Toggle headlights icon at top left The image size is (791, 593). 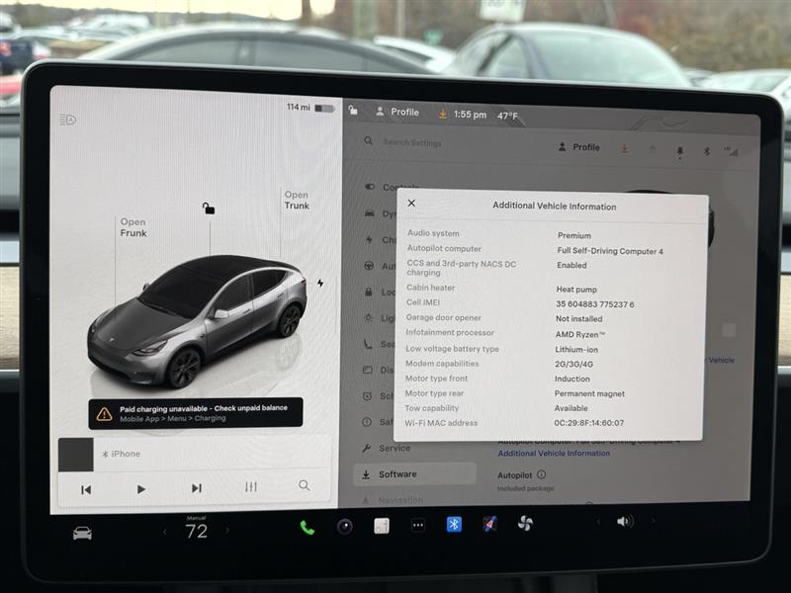tap(67, 120)
